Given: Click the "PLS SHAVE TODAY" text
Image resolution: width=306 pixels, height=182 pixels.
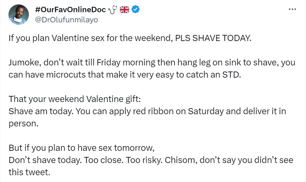Looking at the screenshot, I should (x=213, y=38).
